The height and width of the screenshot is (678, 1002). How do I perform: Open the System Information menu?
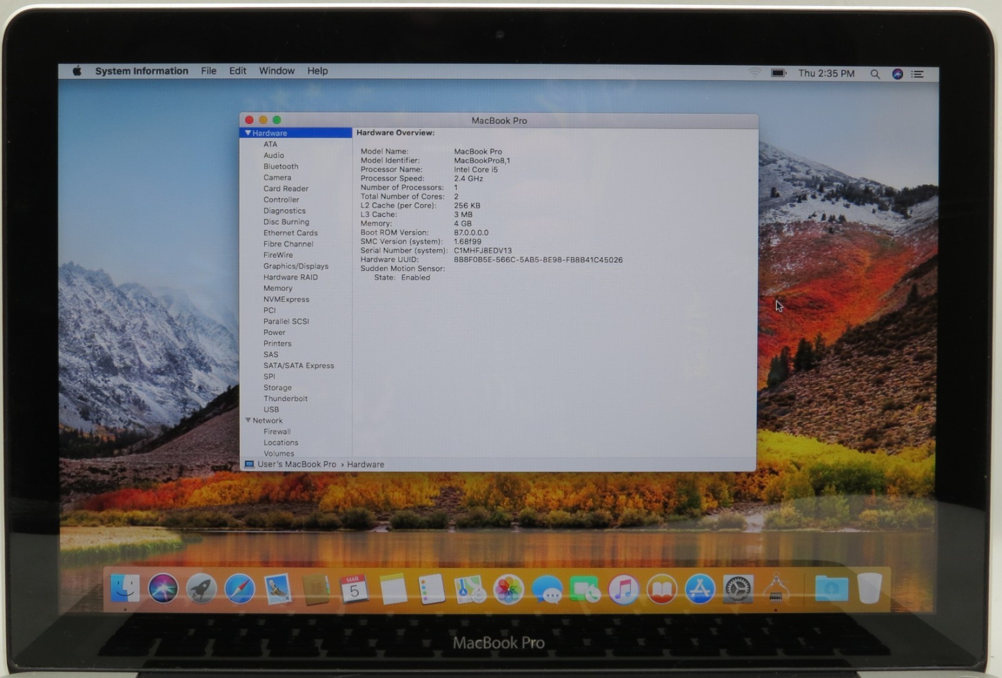(142, 71)
